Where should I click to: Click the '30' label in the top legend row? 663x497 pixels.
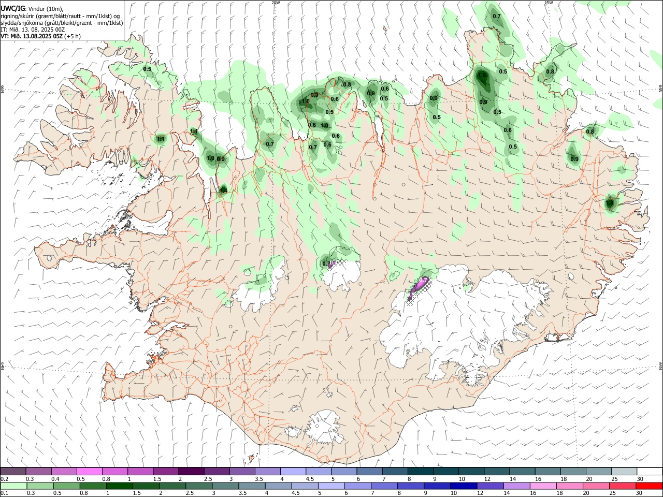click(640, 479)
